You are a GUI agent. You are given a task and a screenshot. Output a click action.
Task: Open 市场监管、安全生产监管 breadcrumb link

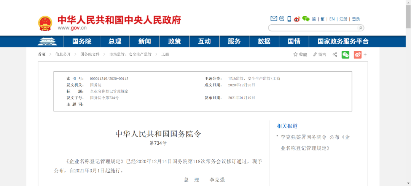[x=131, y=55]
